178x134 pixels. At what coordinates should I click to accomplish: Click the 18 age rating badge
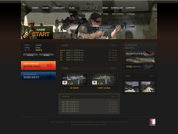coord(152,122)
